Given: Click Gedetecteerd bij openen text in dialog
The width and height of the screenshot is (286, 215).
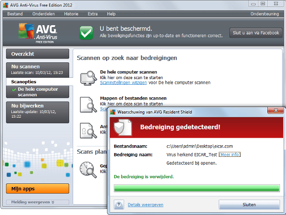Looking at the screenshot, I should click(192, 163).
